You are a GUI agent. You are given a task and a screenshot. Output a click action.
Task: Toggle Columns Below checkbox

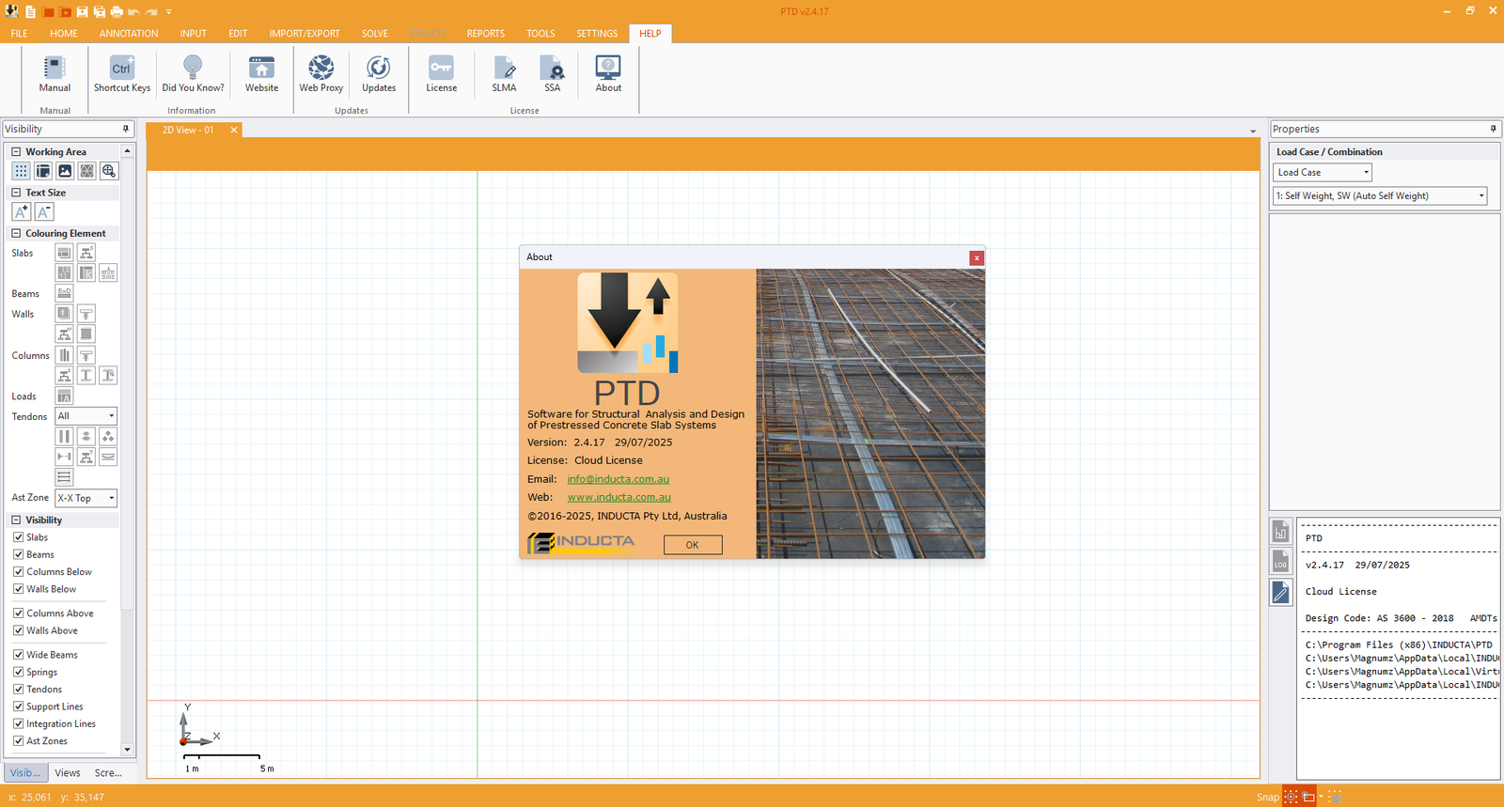click(x=18, y=571)
